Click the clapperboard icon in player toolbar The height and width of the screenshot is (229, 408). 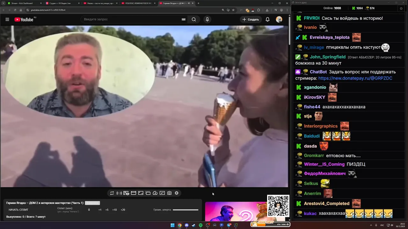134,193
